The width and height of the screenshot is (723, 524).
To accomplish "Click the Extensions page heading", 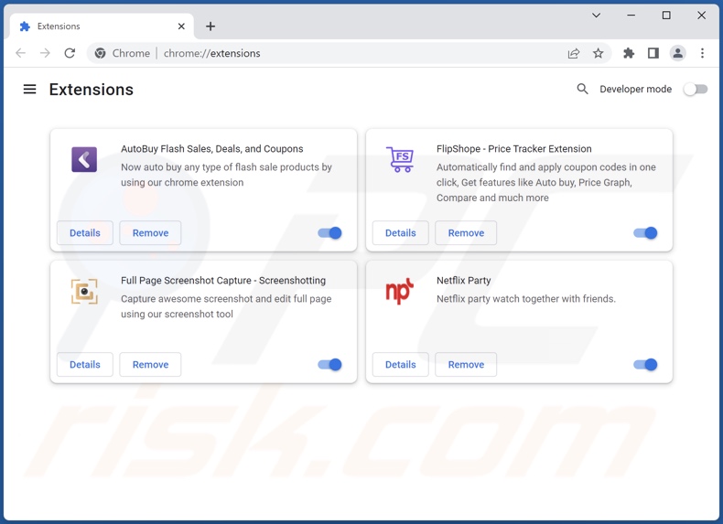I will [x=92, y=90].
